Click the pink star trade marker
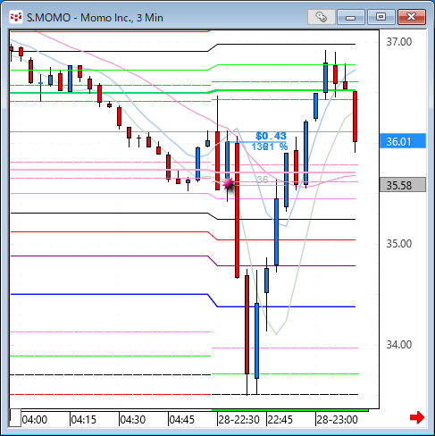 point(229,184)
